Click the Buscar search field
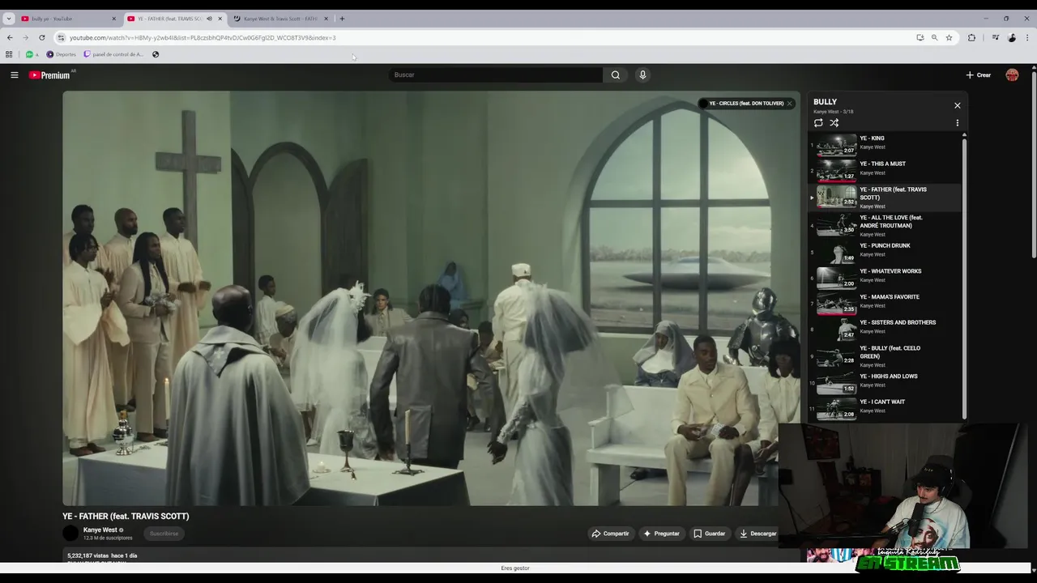 tap(496, 74)
